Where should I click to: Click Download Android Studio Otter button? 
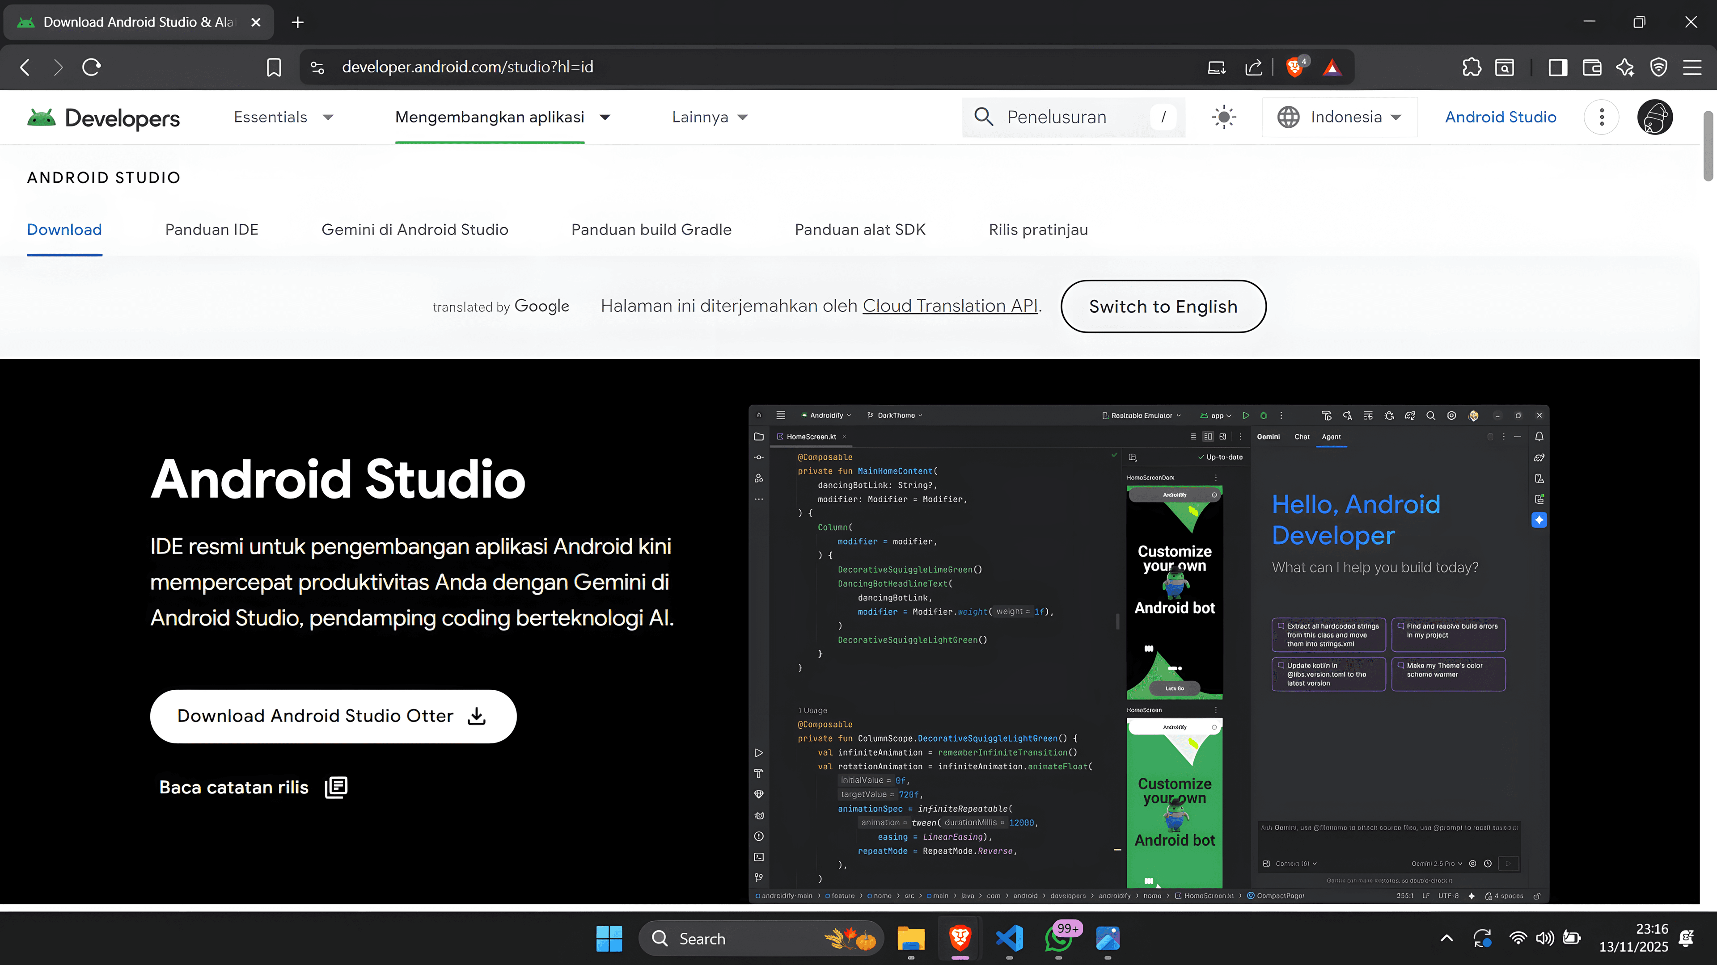(x=333, y=716)
